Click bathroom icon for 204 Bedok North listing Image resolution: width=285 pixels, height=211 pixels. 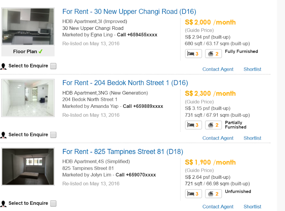pos(213,125)
